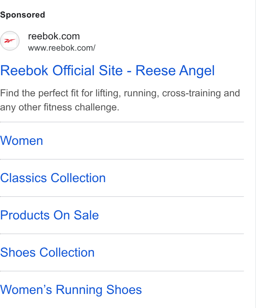Click the word "Sale" in Products On Sale
256x308 pixels.
pos(86,215)
